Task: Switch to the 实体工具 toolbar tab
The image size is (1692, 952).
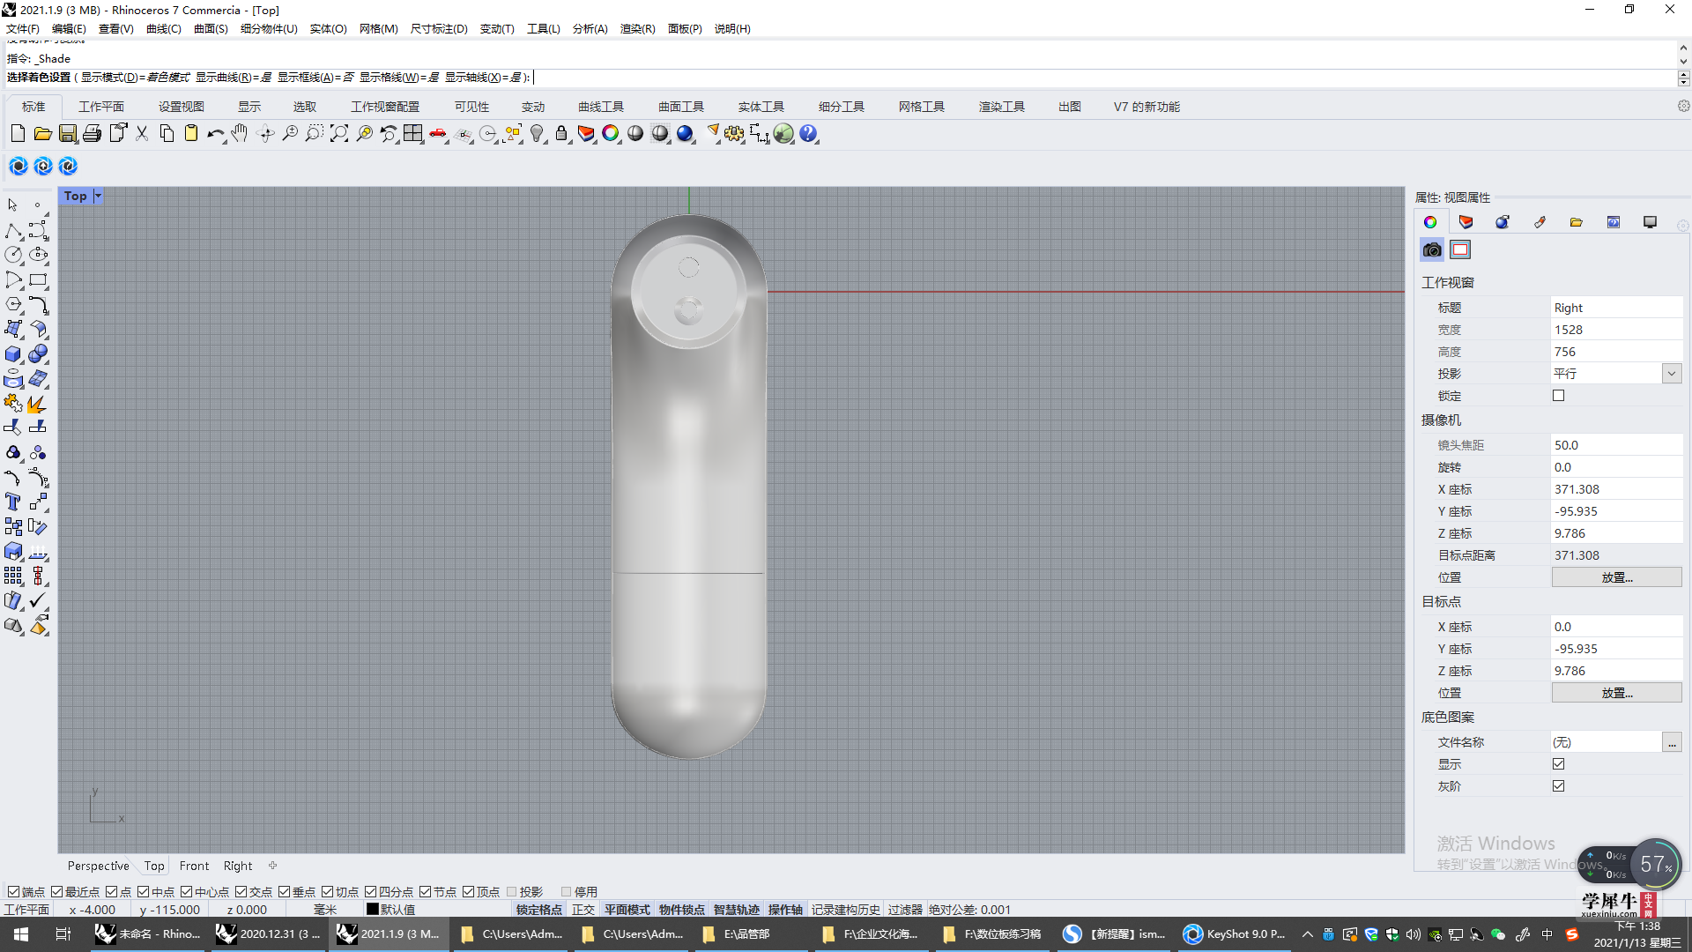Action: pyautogui.click(x=761, y=107)
